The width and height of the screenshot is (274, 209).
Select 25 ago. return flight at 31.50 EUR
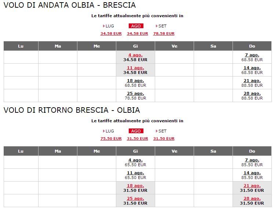click(x=135, y=198)
